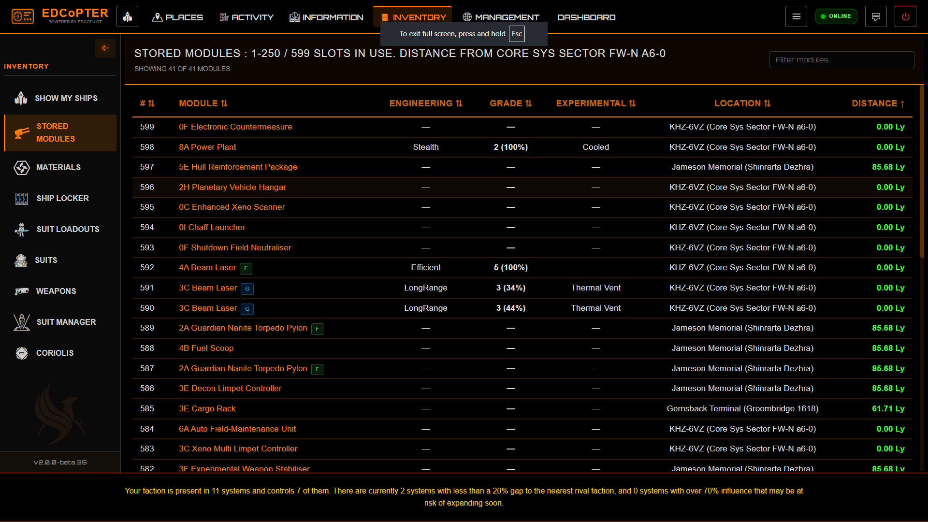
Task: Open the feedback chat icon top right
Action: 876,16
